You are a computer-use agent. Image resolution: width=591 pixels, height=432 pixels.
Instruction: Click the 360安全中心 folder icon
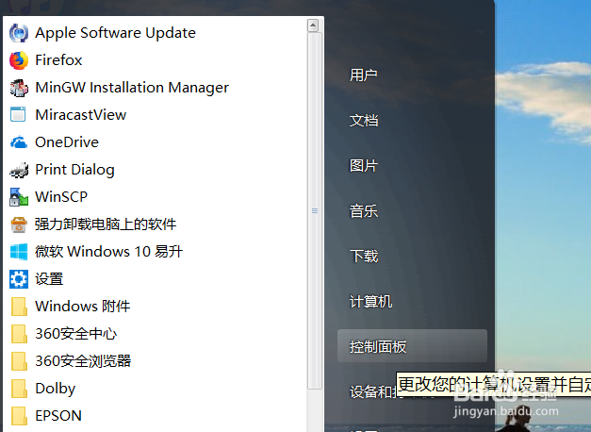coord(19,334)
